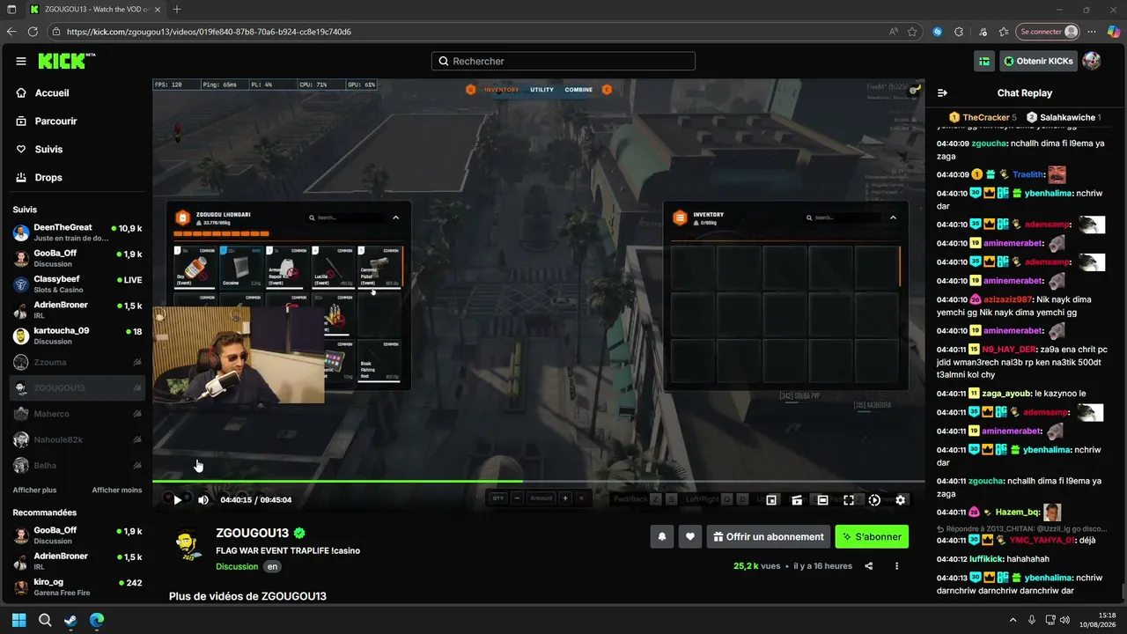Open the Kick shop icon button

click(x=984, y=62)
